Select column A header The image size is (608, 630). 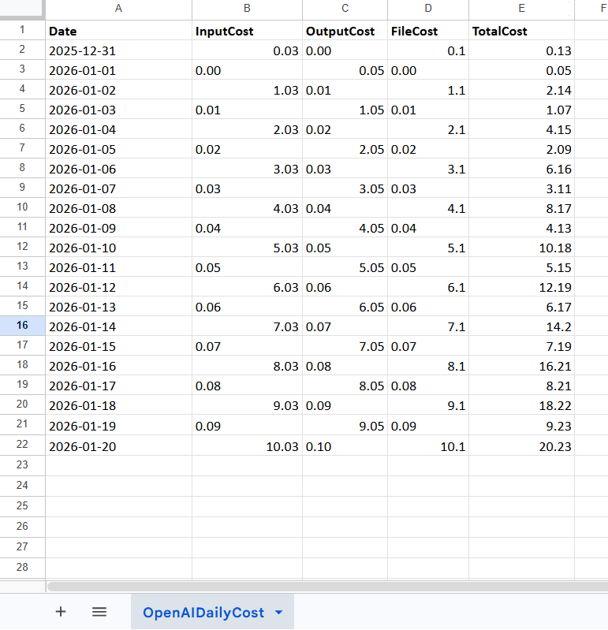click(x=118, y=9)
